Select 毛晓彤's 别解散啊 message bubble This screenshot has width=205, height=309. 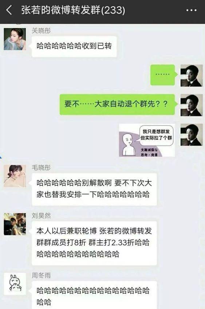pos(93,190)
